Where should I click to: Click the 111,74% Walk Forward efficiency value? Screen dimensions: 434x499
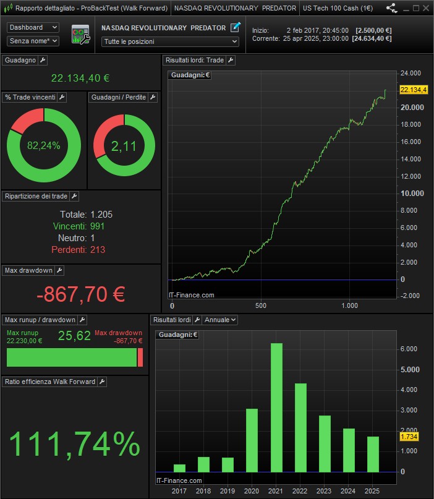(x=75, y=443)
